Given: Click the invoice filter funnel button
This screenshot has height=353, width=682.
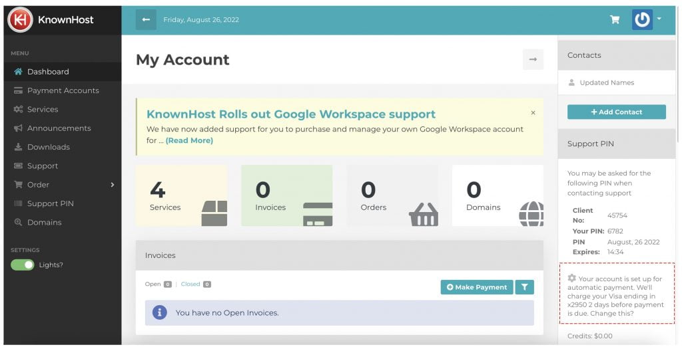Looking at the screenshot, I should point(525,287).
